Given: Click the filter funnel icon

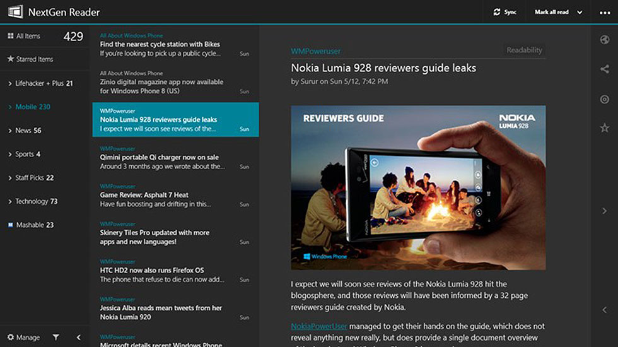Looking at the screenshot, I should (x=55, y=338).
